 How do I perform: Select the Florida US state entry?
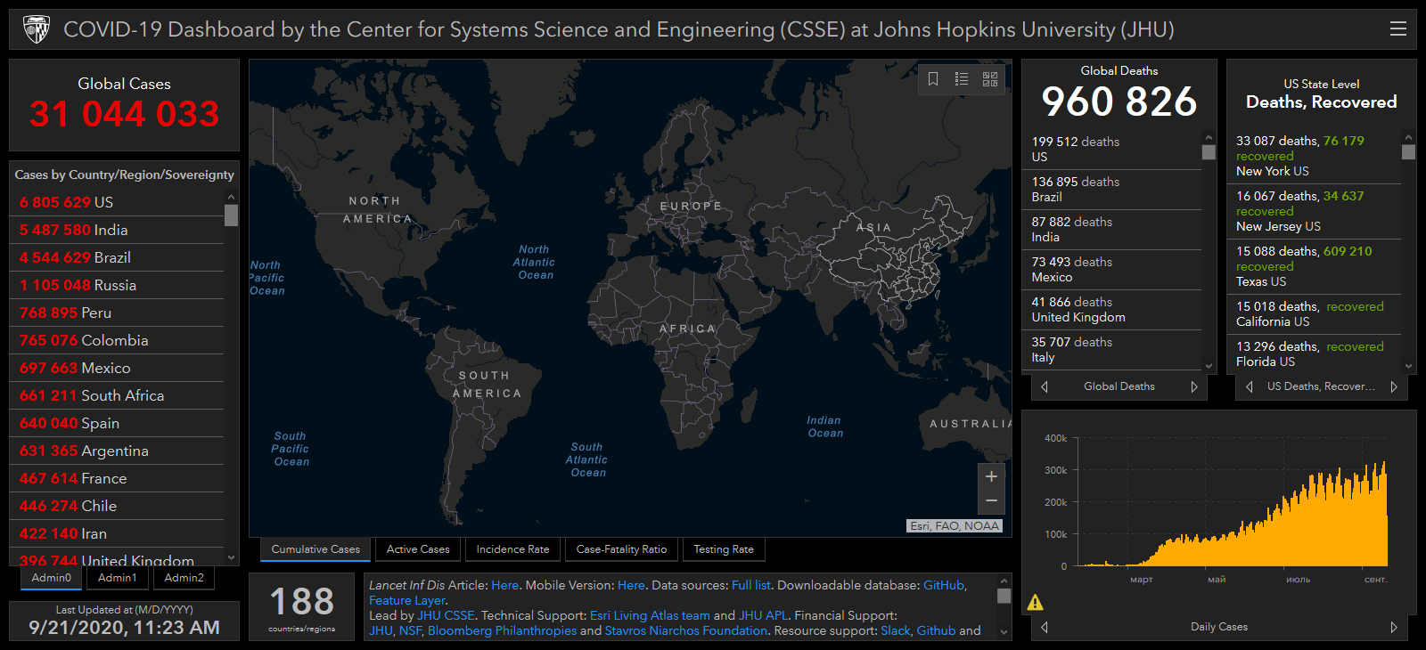click(x=1314, y=353)
